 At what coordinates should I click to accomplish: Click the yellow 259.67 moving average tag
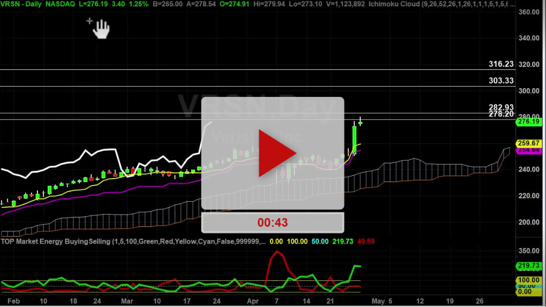(x=528, y=143)
